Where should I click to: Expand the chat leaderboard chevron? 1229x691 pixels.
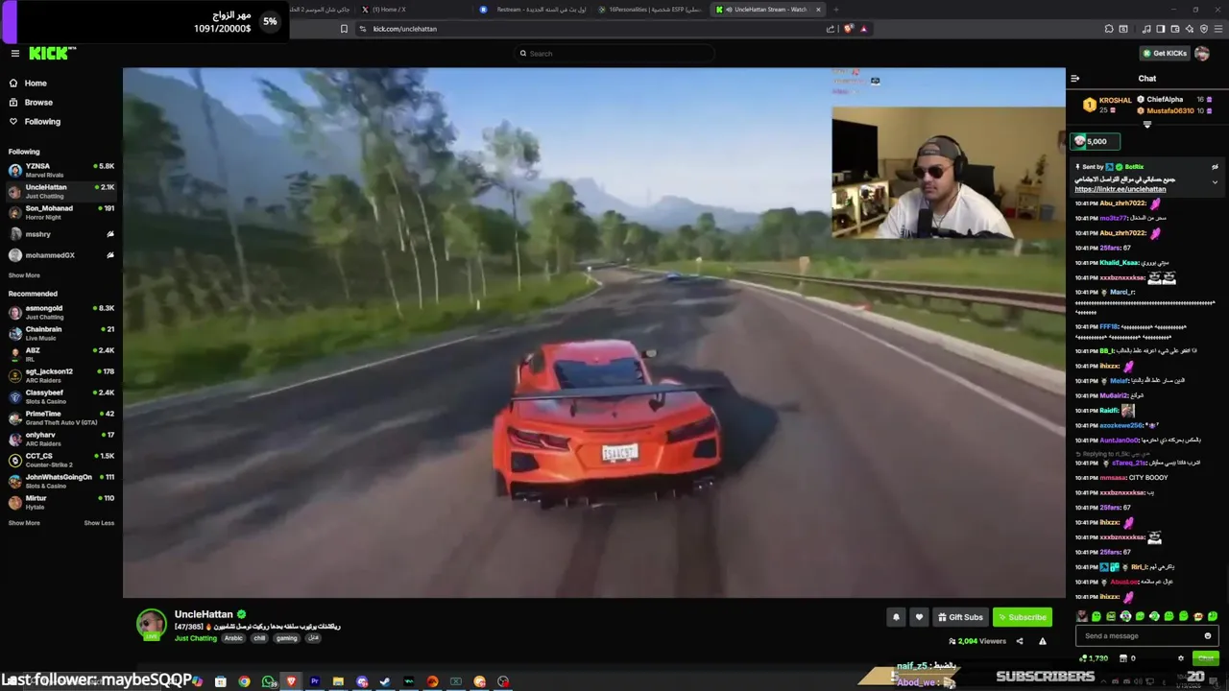[x=1146, y=124]
